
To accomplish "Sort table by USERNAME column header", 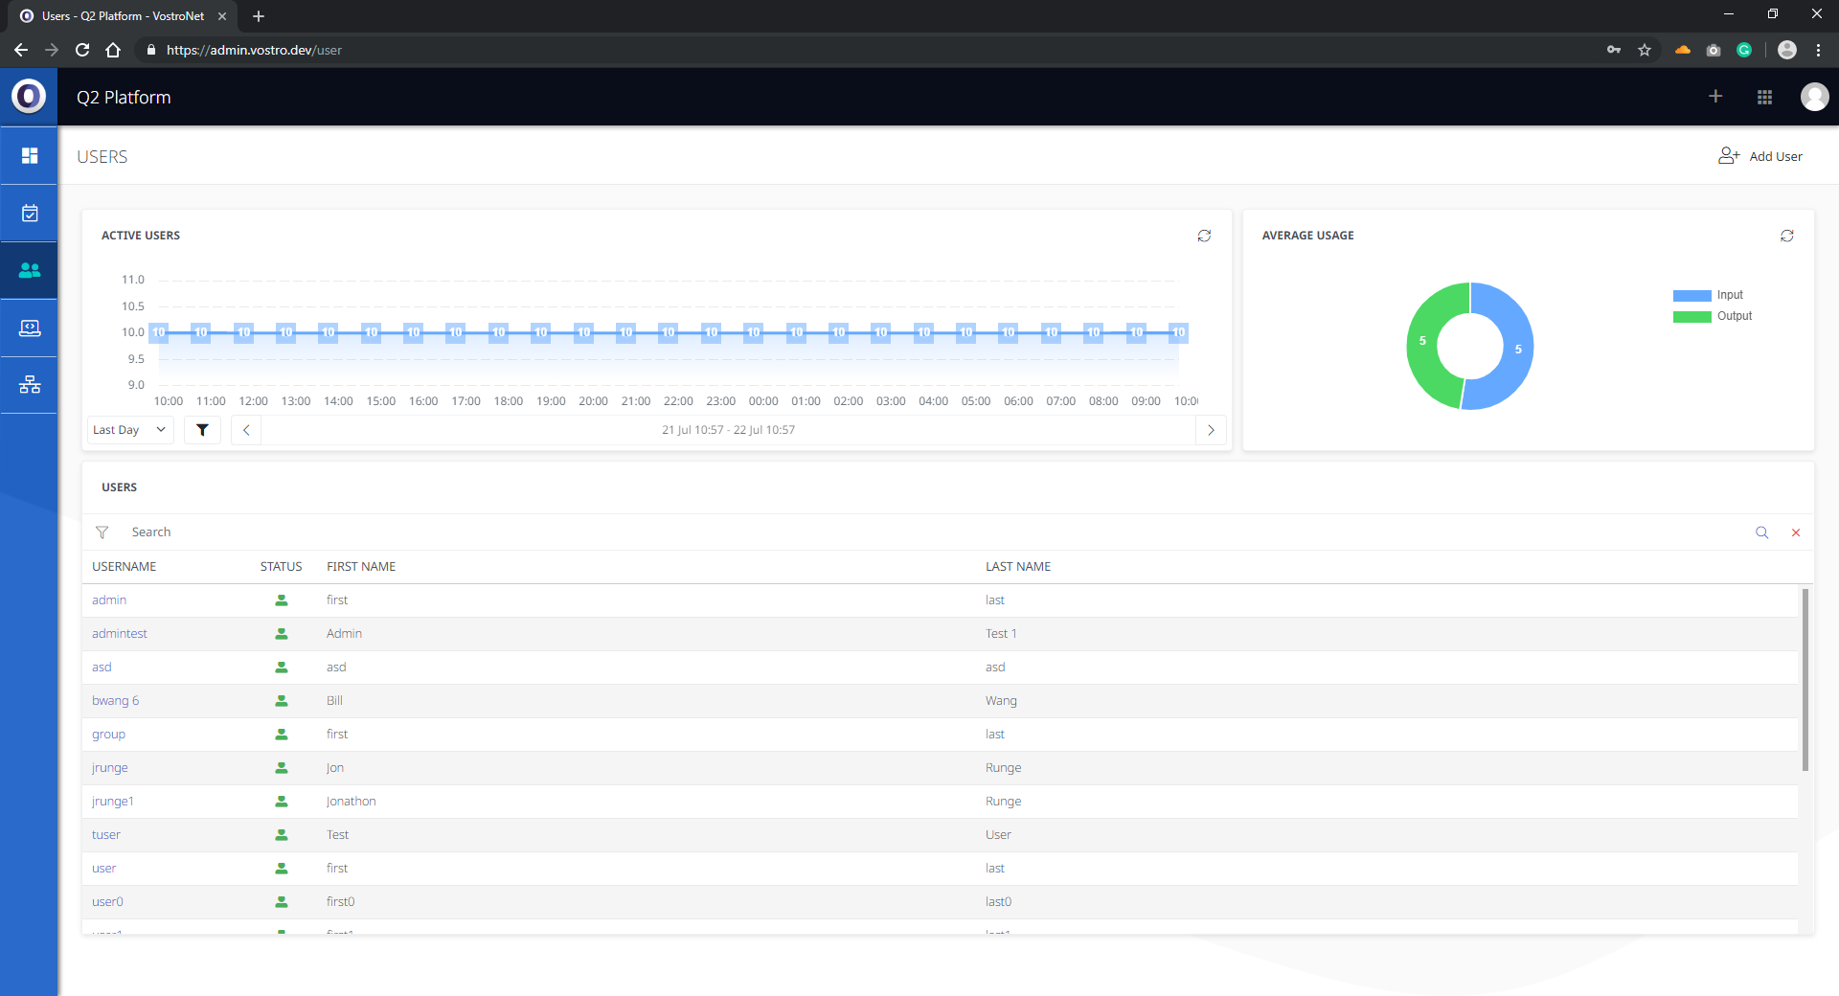I will click(x=125, y=567).
